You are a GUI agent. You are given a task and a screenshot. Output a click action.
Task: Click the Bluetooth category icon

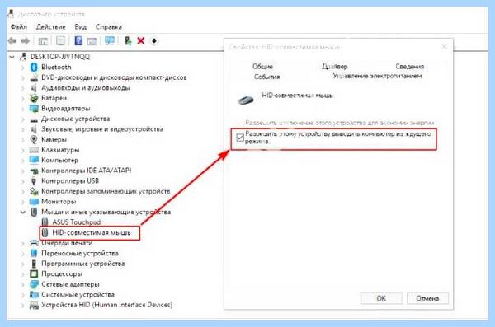pyautogui.click(x=34, y=67)
